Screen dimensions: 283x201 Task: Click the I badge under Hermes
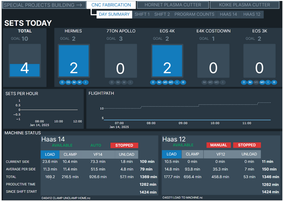pos(86,82)
